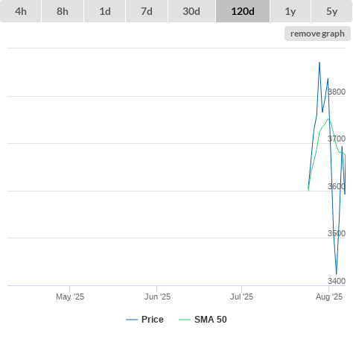This screenshot has height=339, width=353.
Task: Choose the 1d chart range
Action: click(105, 11)
